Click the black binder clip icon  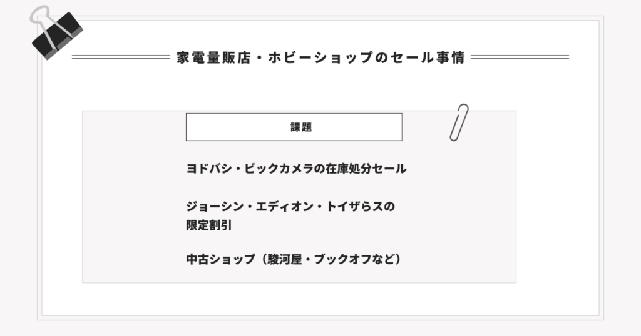[56, 33]
